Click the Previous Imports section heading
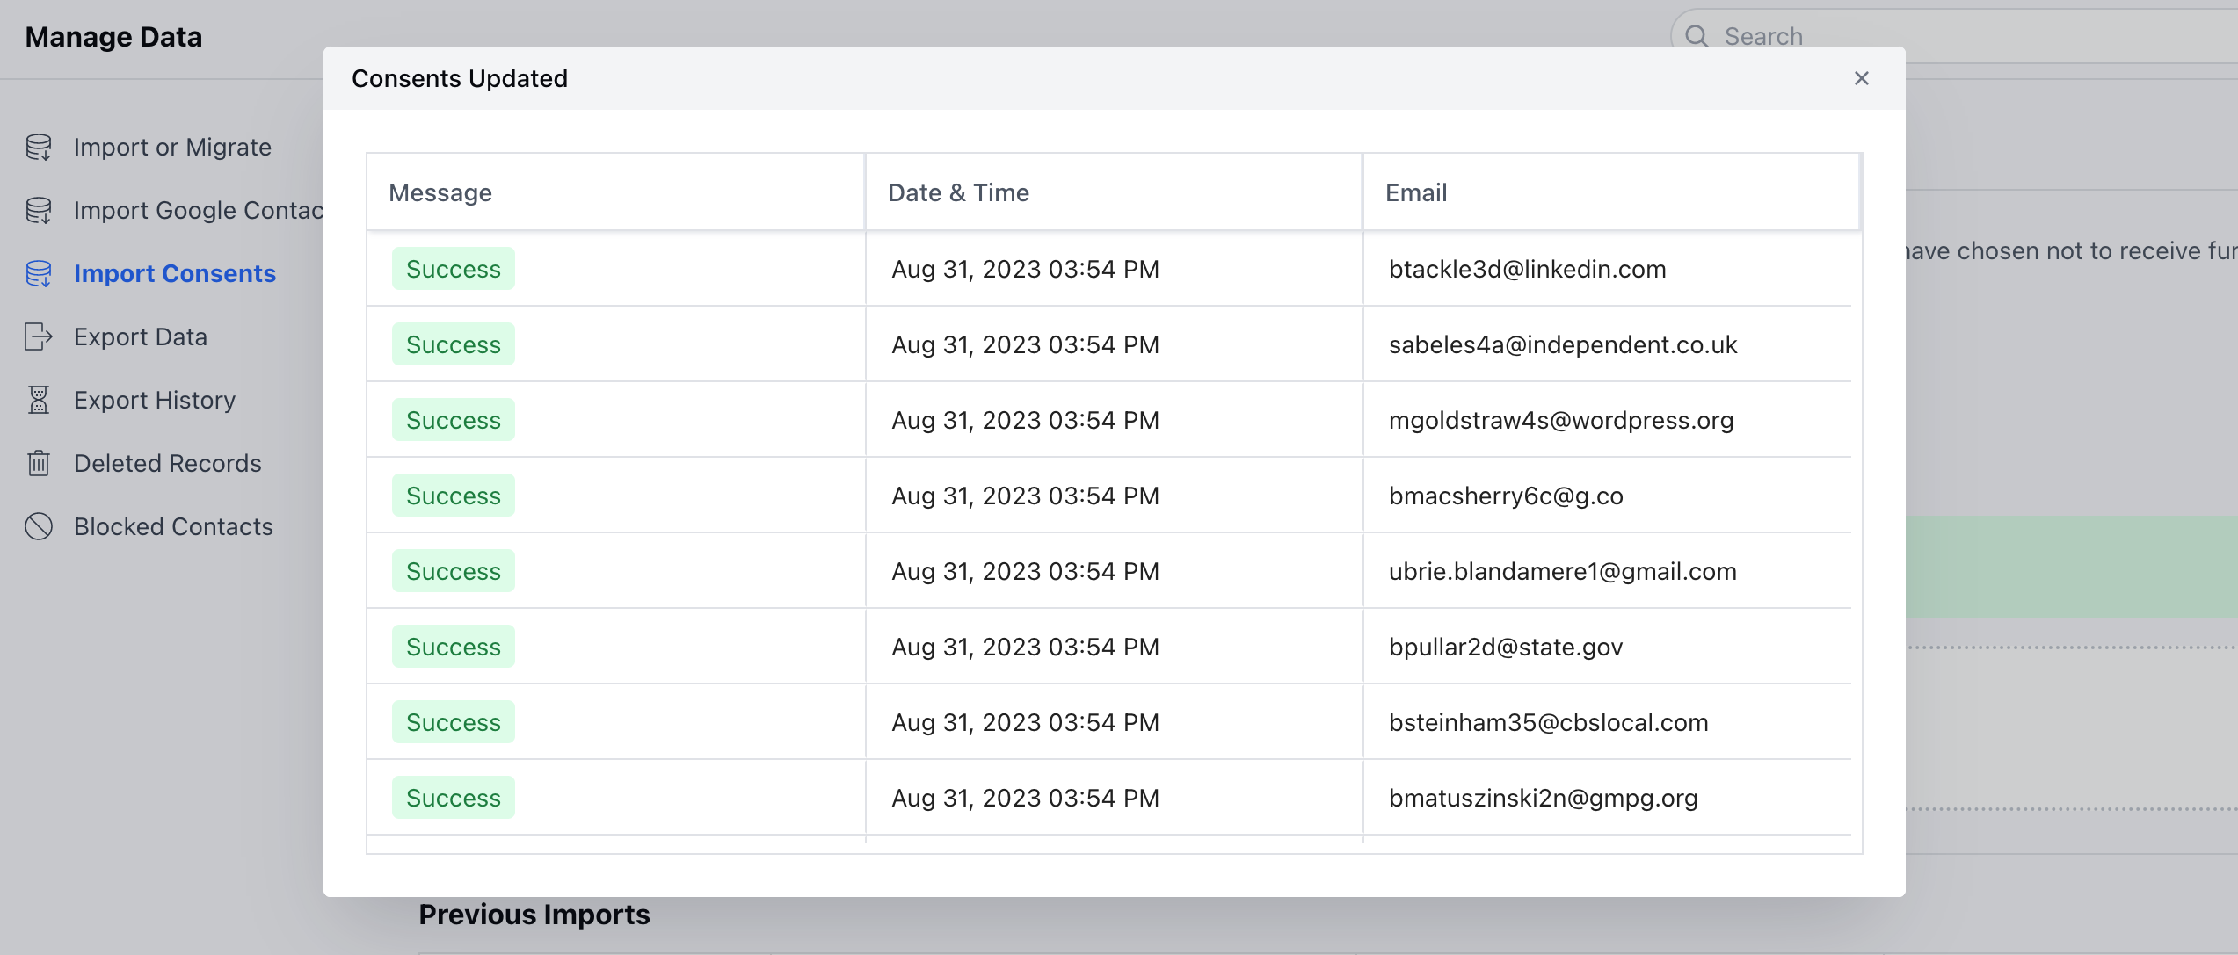2238x955 pixels. coord(534,914)
